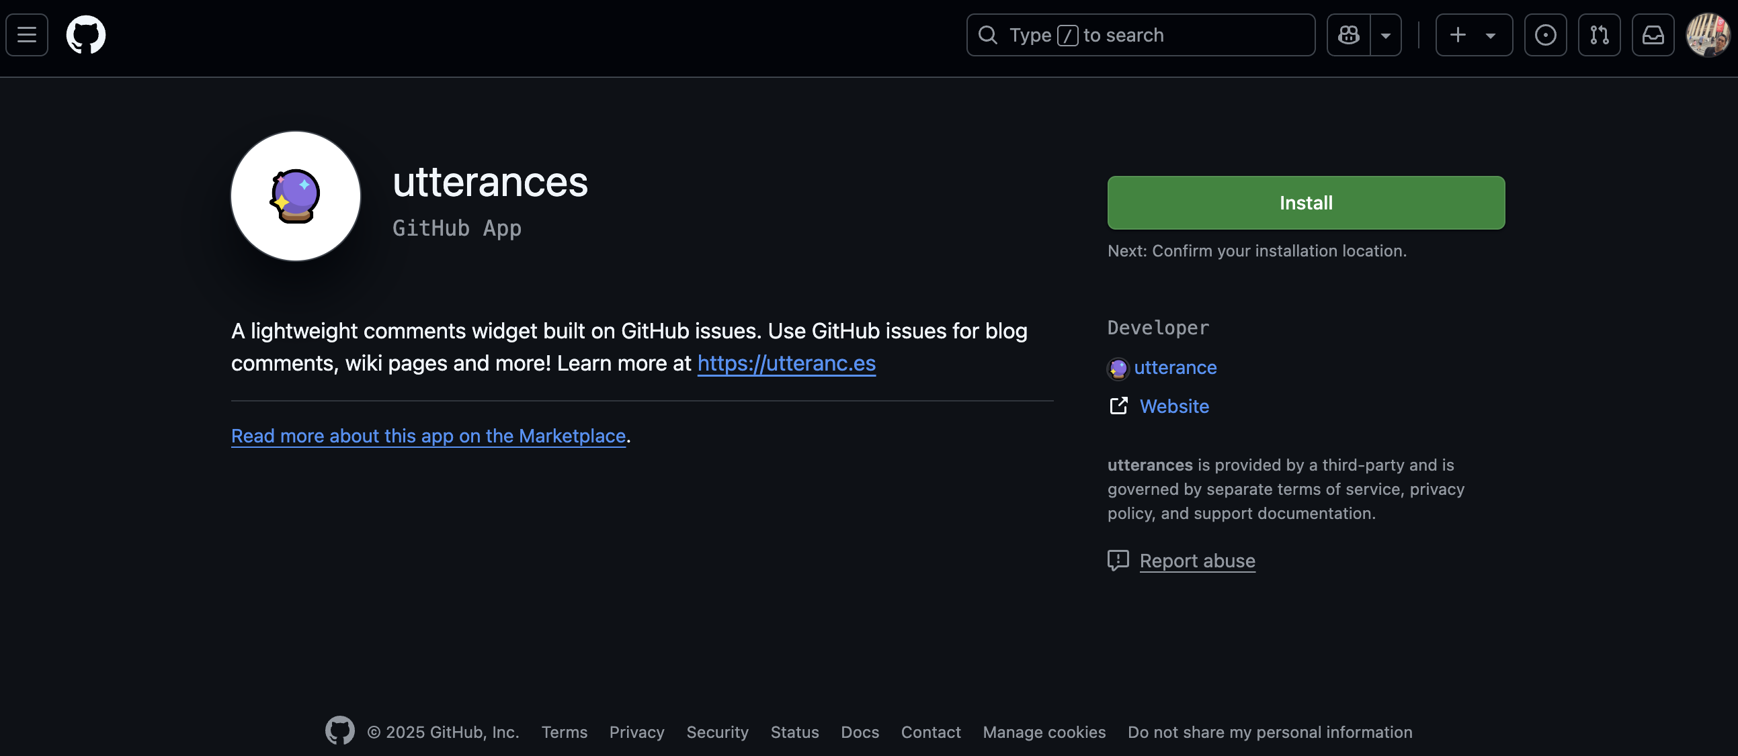Viewport: 1738px width, 756px height.
Task: Click the utterances app logo image
Action: click(296, 196)
